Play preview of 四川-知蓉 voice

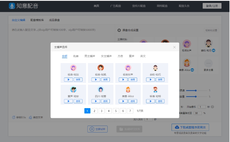96,101
